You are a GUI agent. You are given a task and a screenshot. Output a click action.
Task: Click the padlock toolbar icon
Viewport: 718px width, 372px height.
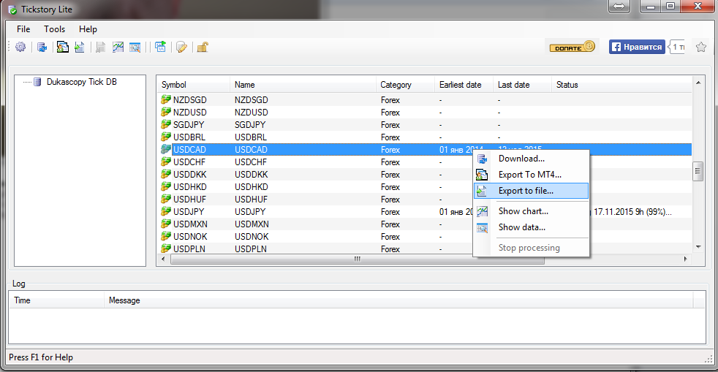pos(203,47)
